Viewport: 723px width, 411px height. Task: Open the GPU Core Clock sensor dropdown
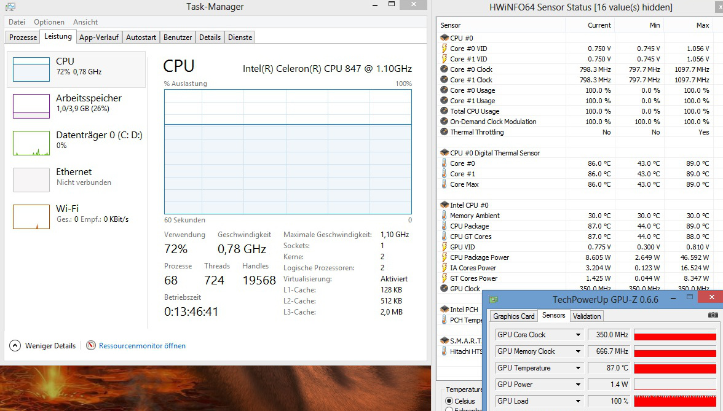(x=578, y=335)
